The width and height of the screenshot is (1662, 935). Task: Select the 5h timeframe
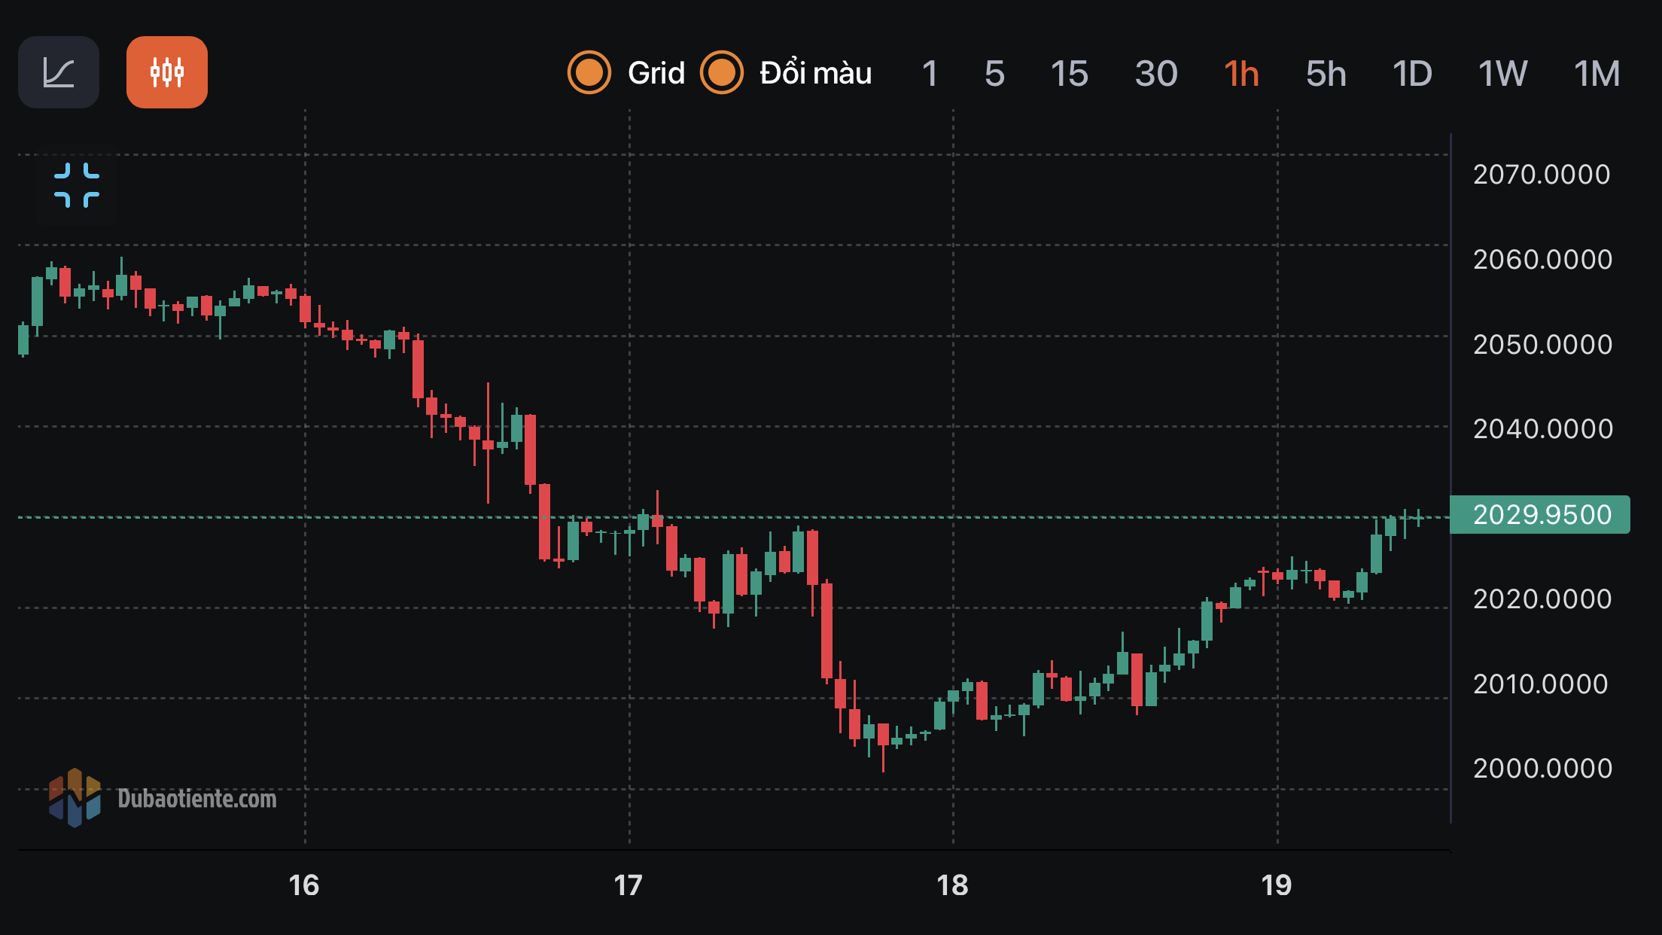point(1326,74)
